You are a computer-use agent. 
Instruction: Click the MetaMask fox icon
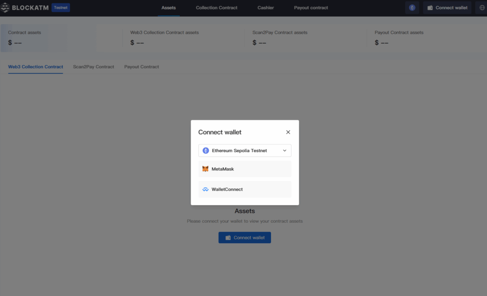tap(205, 169)
